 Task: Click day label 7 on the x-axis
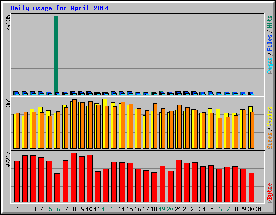(x=66, y=209)
